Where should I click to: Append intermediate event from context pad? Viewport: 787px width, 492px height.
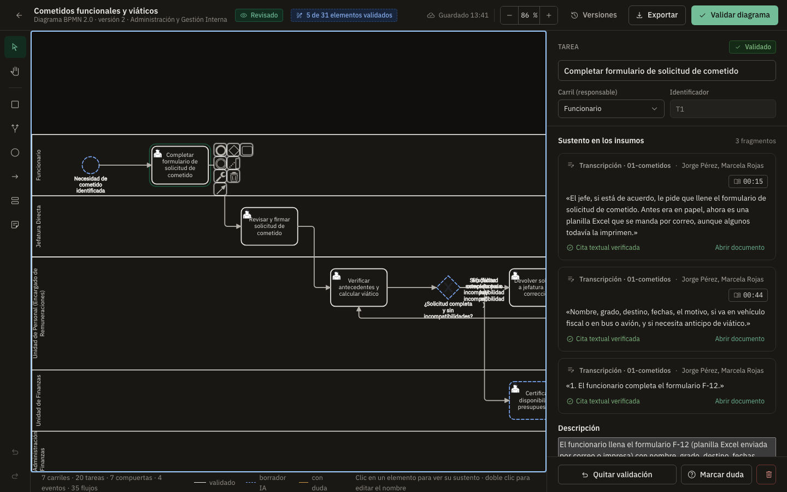click(x=221, y=163)
